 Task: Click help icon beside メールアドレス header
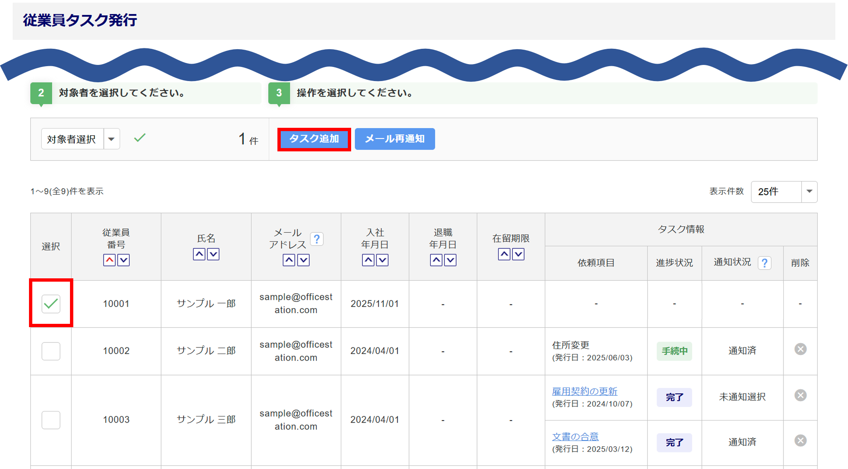pyautogui.click(x=317, y=239)
